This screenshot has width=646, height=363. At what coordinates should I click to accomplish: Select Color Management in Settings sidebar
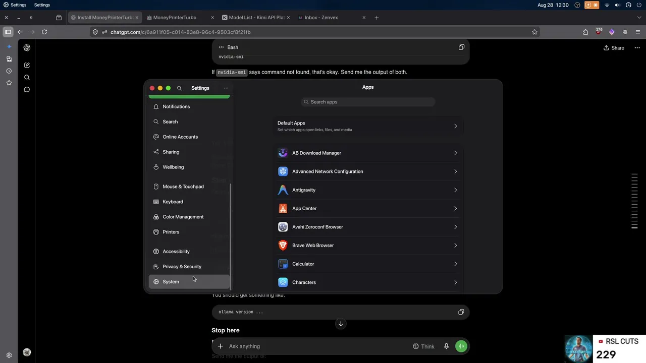[x=189, y=217]
